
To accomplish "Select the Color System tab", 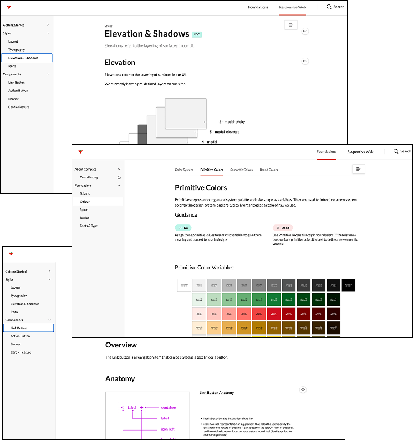I will [x=184, y=170].
